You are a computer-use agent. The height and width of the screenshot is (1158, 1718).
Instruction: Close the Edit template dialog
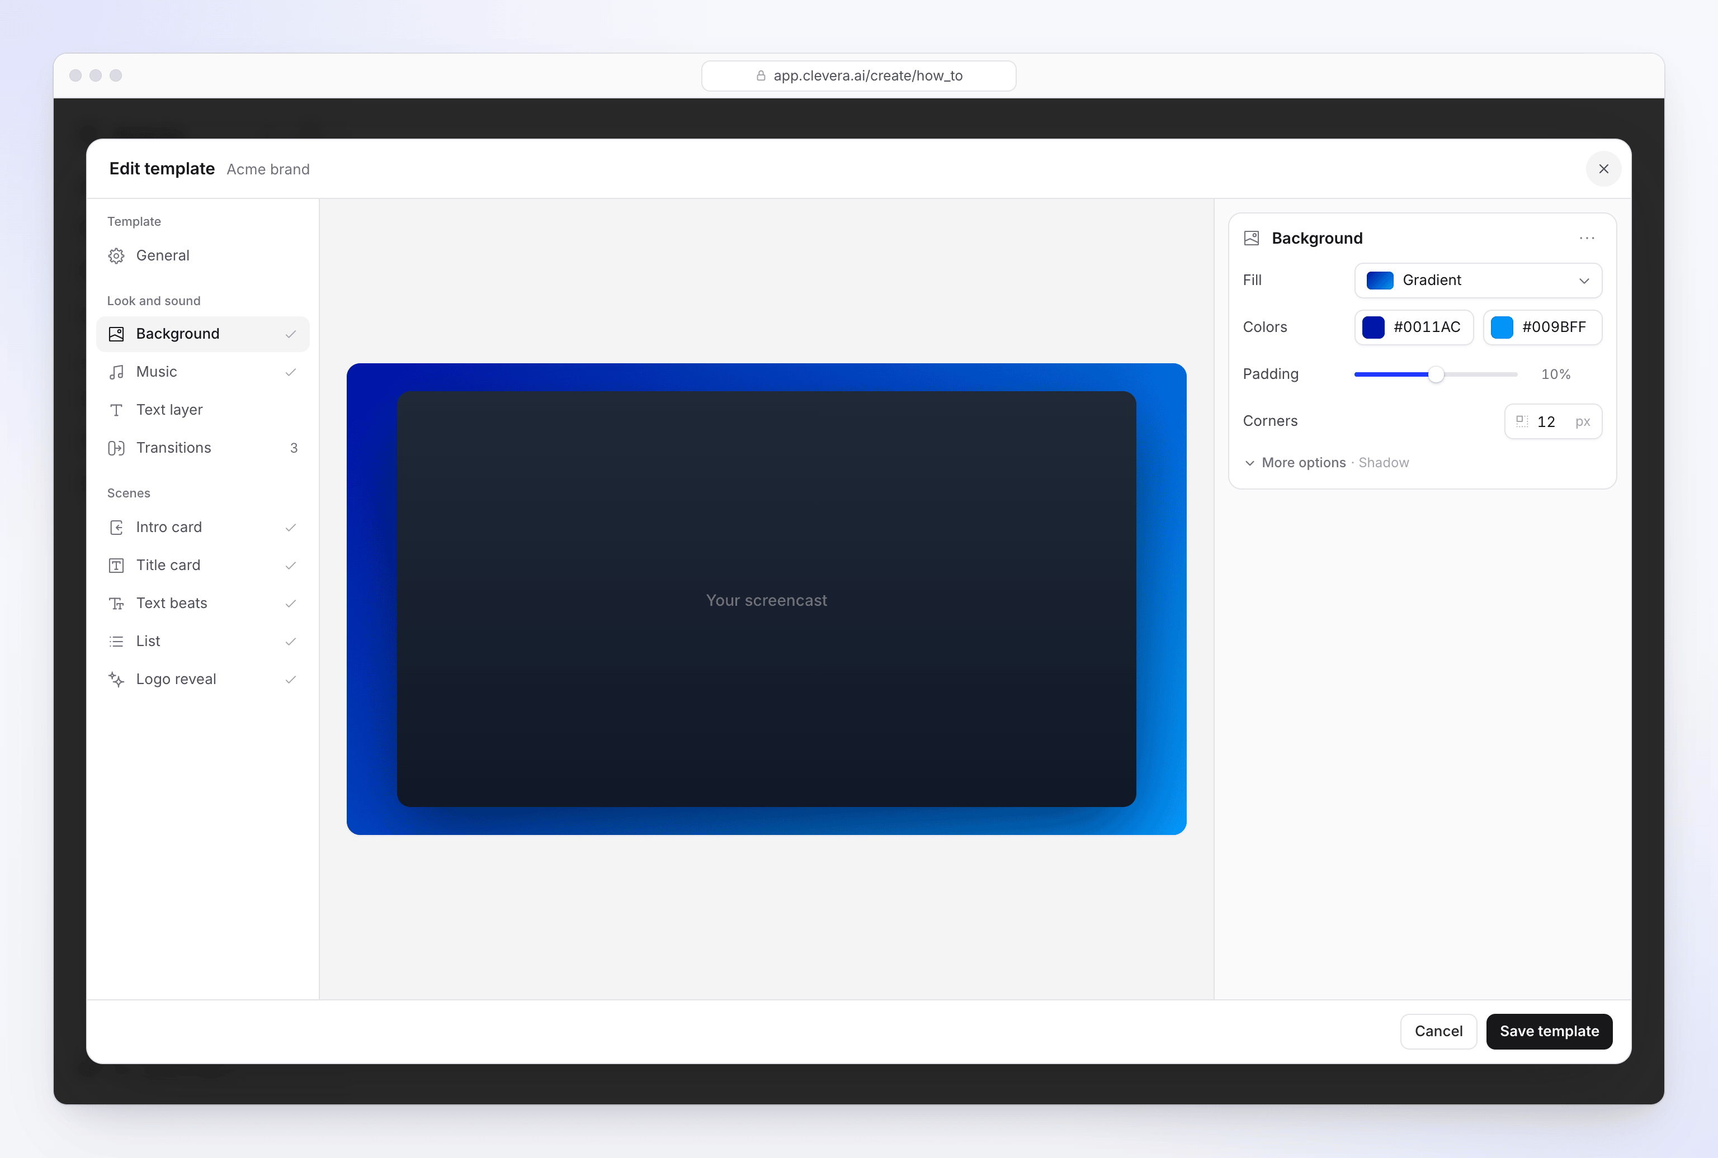(x=1603, y=169)
